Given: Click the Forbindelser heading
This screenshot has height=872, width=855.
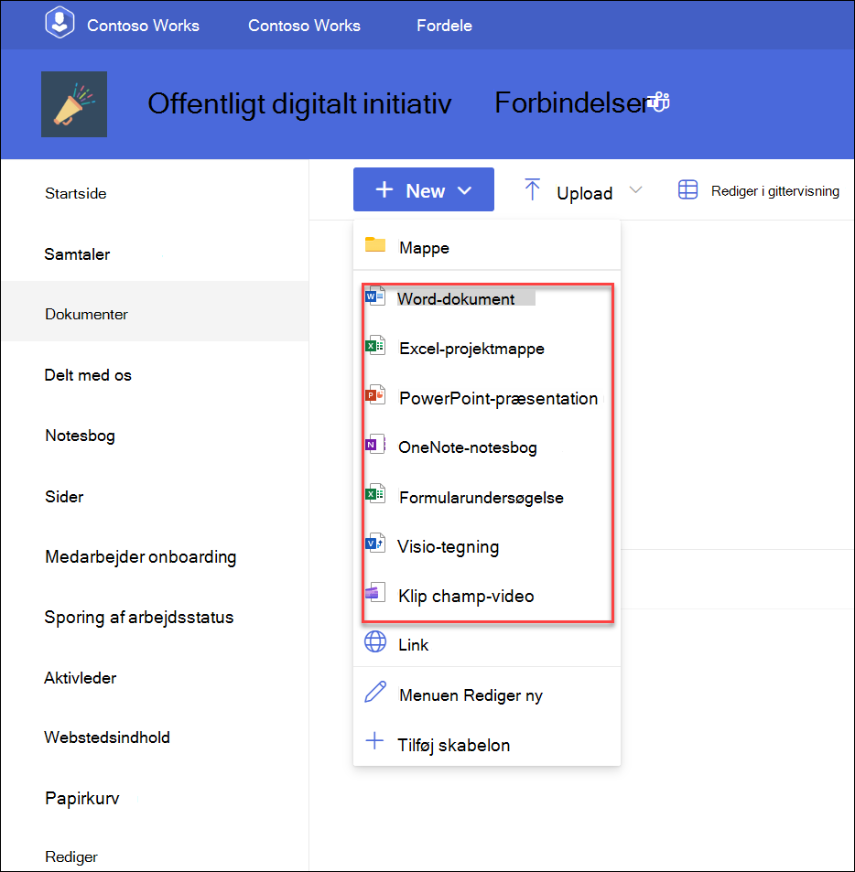Looking at the screenshot, I should click(x=572, y=102).
